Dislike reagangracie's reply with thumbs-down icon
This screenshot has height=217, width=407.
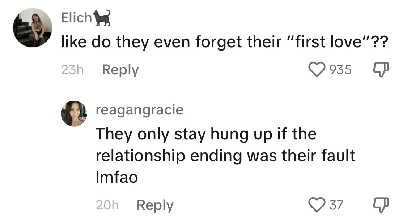tap(381, 205)
